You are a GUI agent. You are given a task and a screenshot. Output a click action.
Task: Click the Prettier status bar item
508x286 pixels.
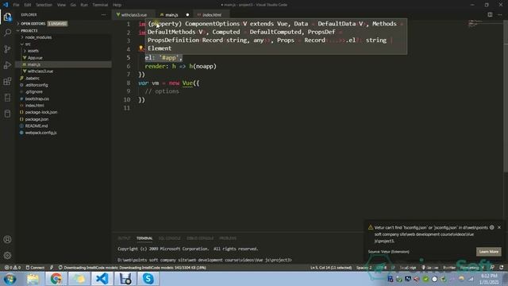(x=449, y=268)
